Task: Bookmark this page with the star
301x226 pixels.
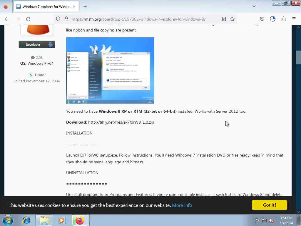Action: (232, 19)
